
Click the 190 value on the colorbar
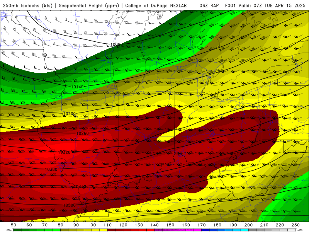(x=233, y=225)
